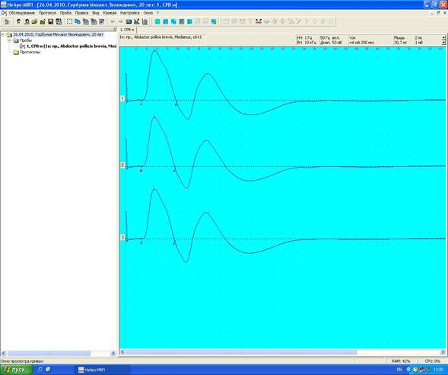
Task: Click the first cyan view-mode icon
Action: [x=157, y=22]
